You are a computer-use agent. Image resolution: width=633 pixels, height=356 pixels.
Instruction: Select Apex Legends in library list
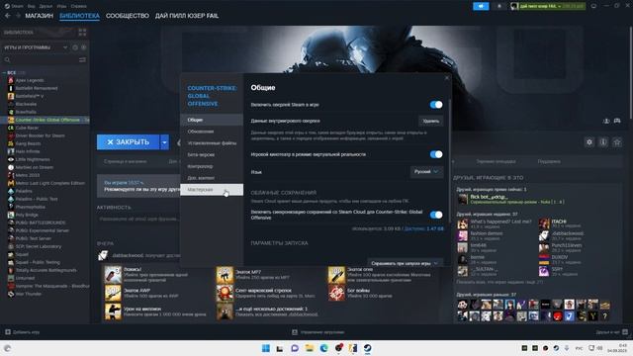click(30, 80)
